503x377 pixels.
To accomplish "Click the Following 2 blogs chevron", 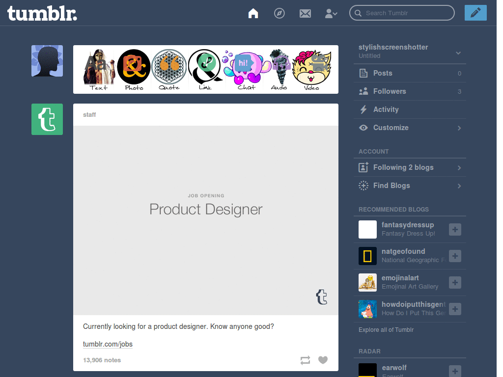I will [459, 168].
